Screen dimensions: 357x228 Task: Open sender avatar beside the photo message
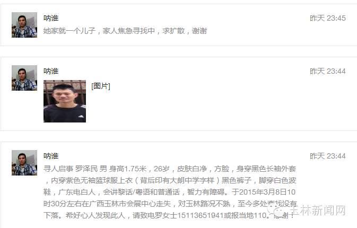tap(24, 78)
